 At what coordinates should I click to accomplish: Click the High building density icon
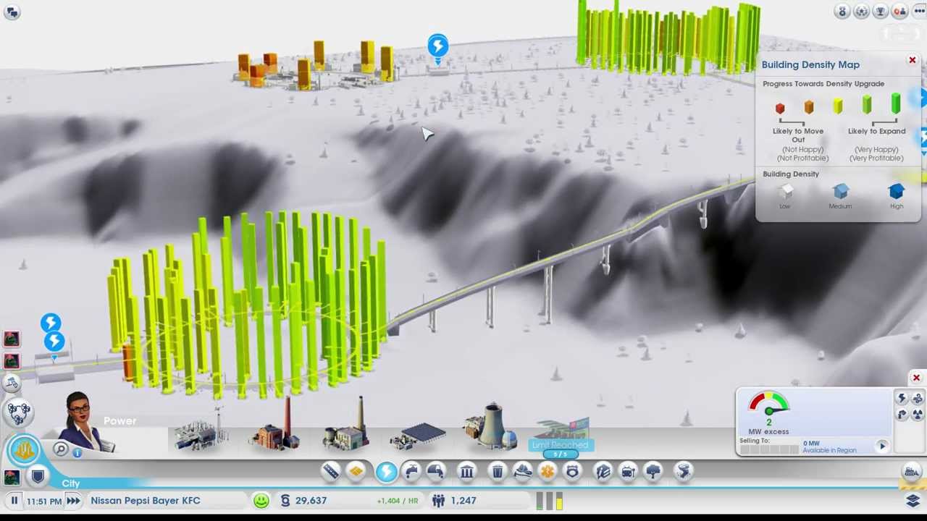[x=897, y=192]
